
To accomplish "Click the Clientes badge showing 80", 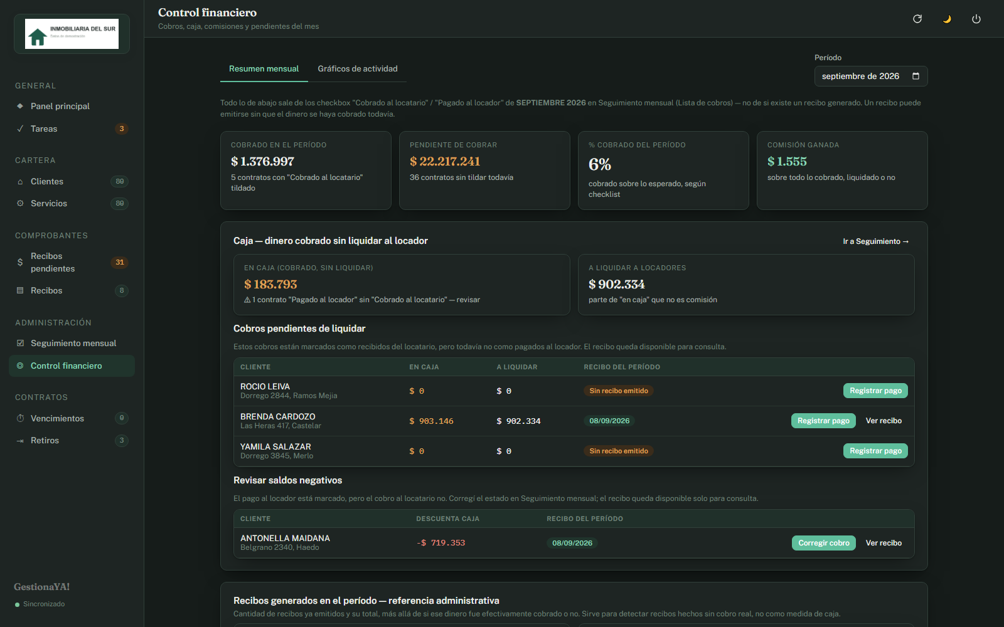I will 120,181.
